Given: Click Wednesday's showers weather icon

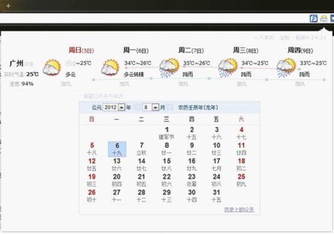Looking at the screenshot, I should 227,68.
